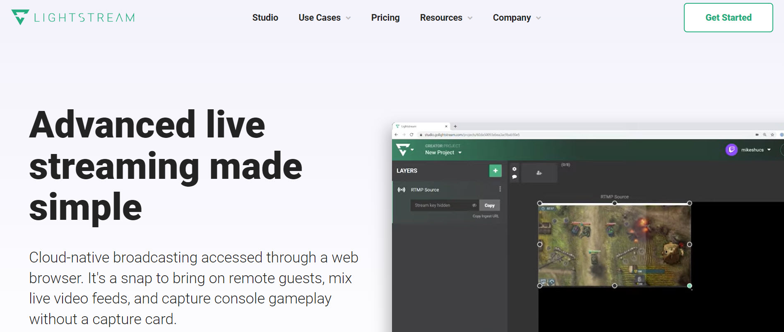Click the LAYERS panel heading
The image size is (784, 332).
tap(407, 171)
